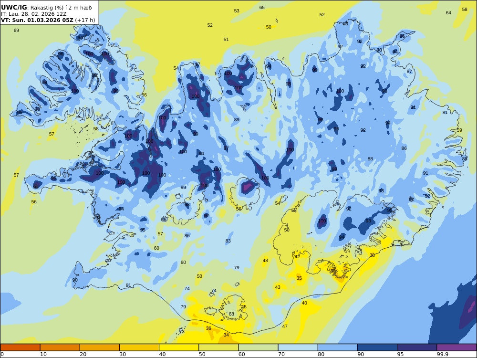Click the 'IT: Lau. 28. 02. 2026 12Z' line
Screen dimensions: 477x358
[x=33, y=14]
